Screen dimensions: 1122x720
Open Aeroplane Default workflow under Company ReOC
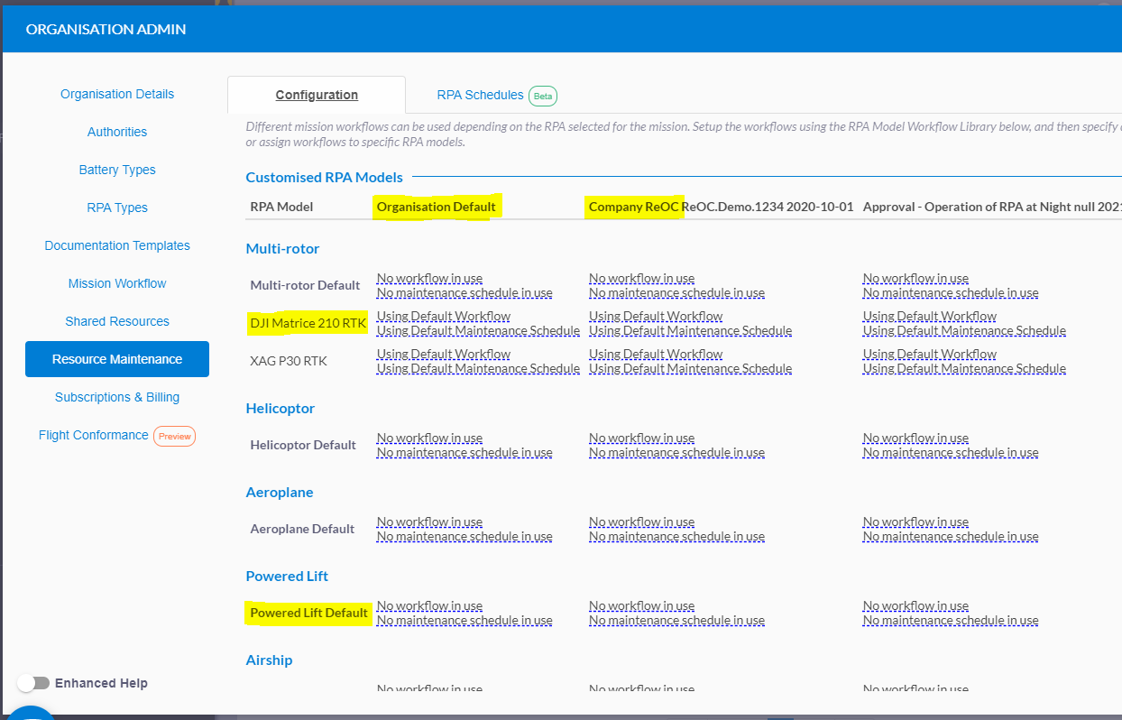coord(641,522)
